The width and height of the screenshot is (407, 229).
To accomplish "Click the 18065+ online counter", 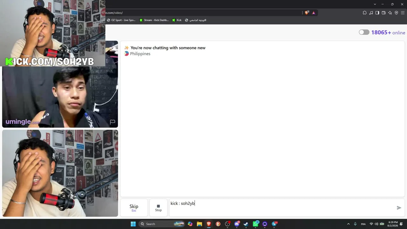I will pos(388,32).
